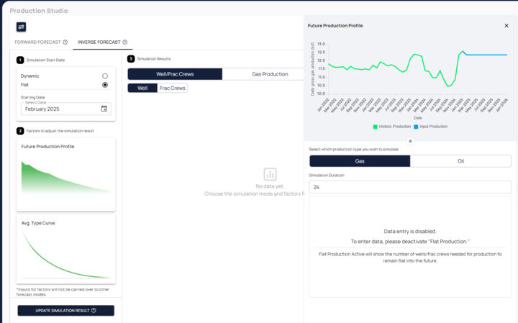This screenshot has height=323, width=518.
Task: Collapse the chart with double-chevron
Action: pyautogui.click(x=410, y=141)
